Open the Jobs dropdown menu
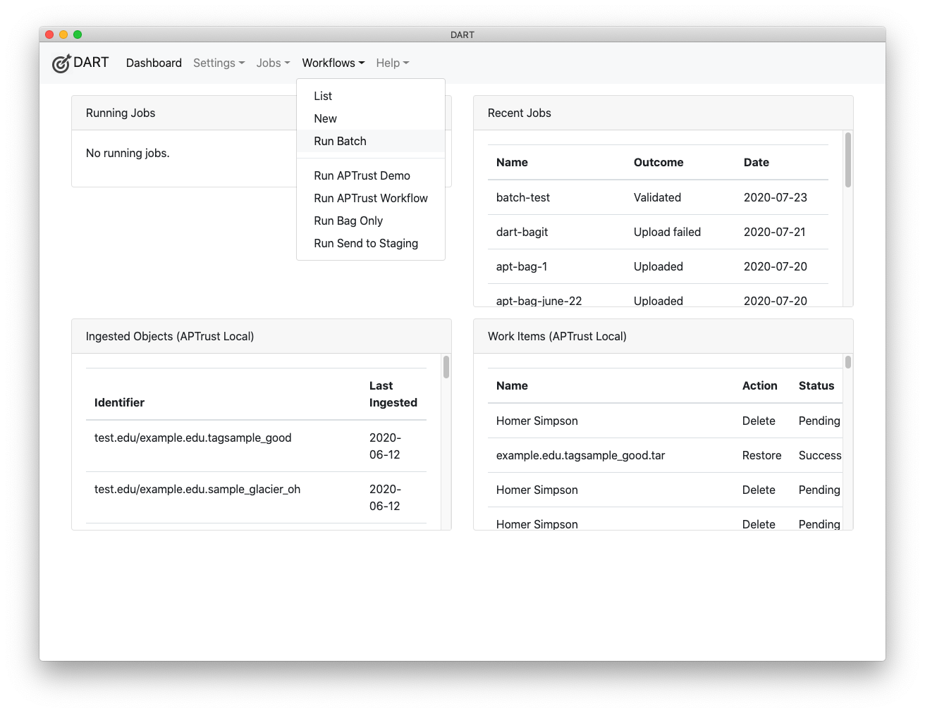The width and height of the screenshot is (925, 713). tap(273, 63)
